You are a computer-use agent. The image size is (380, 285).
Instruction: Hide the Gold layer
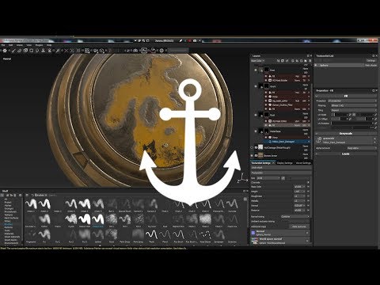[256, 70]
